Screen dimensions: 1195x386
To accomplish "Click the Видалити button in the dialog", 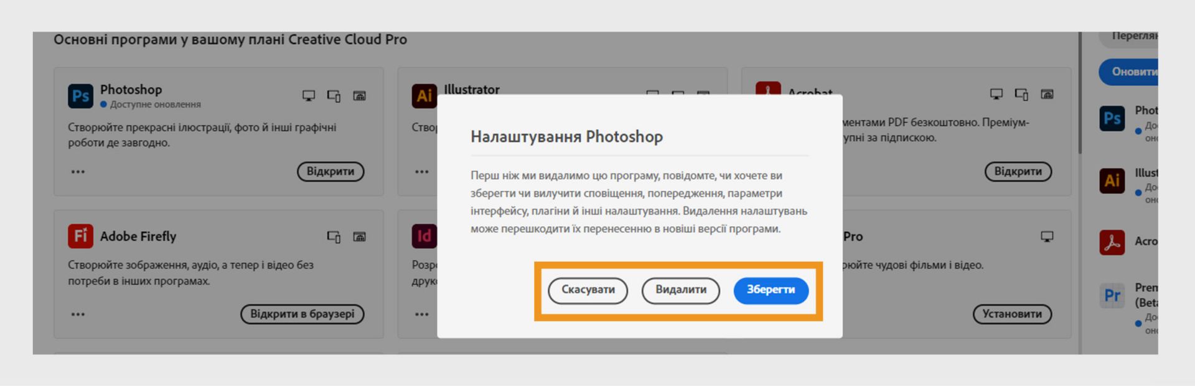I will [681, 290].
